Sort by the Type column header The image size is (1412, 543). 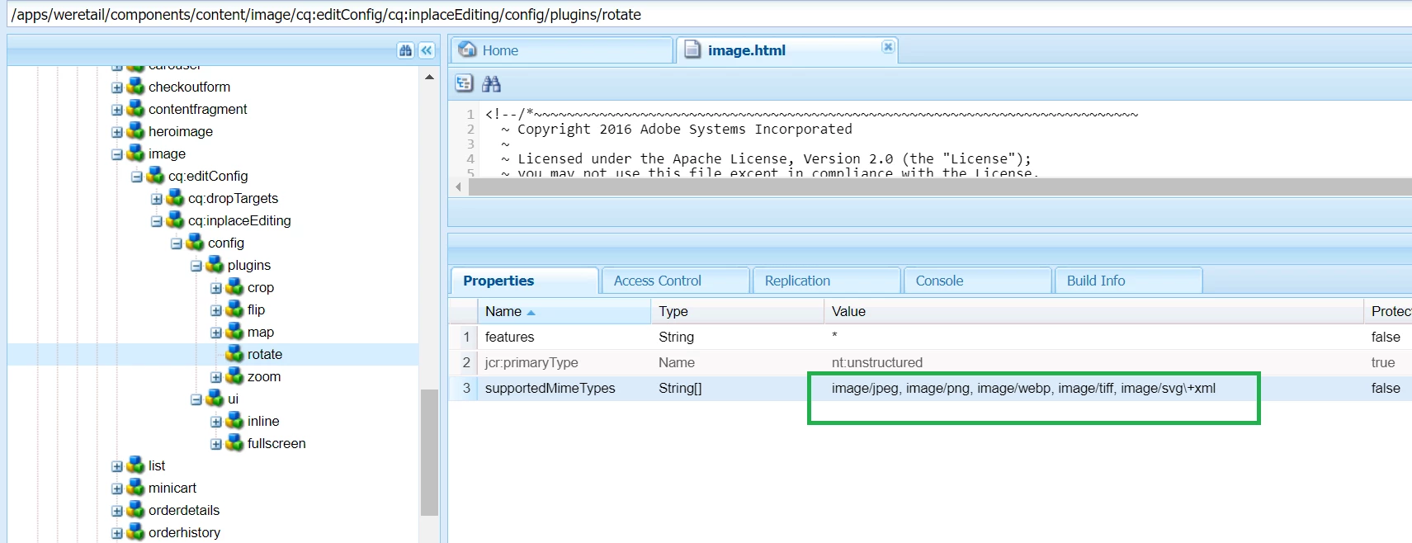point(738,311)
